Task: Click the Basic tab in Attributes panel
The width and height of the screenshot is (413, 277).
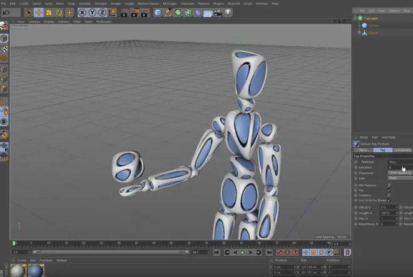Action: (362, 150)
